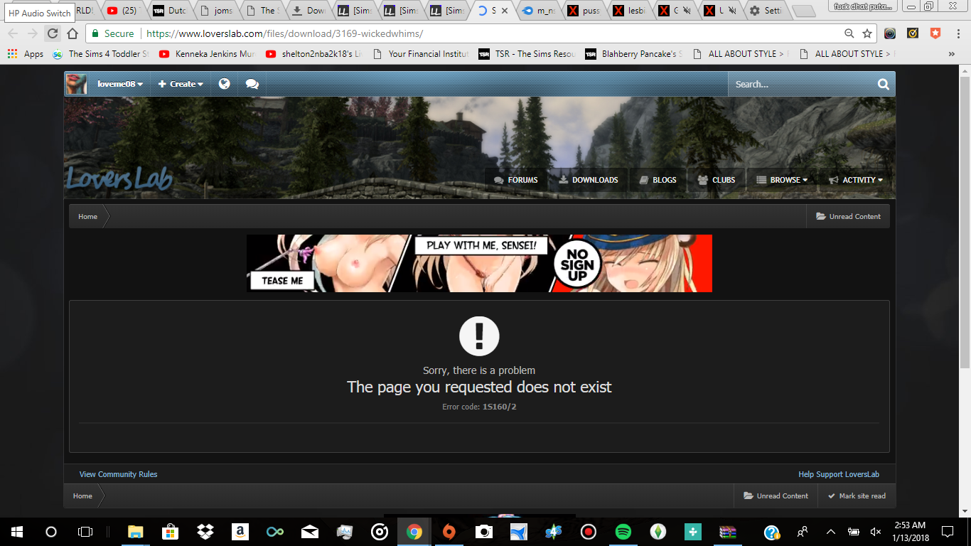
Task: Submit the site search with magnifier icon
Action: tap(884, 84)
